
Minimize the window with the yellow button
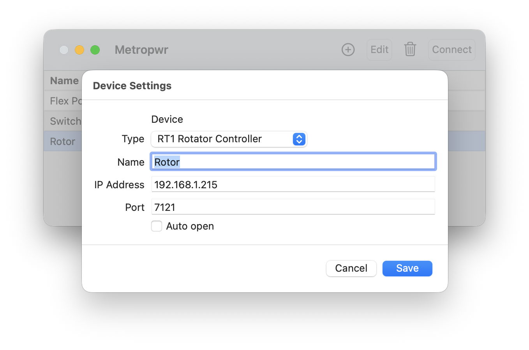tap(79, 50)
